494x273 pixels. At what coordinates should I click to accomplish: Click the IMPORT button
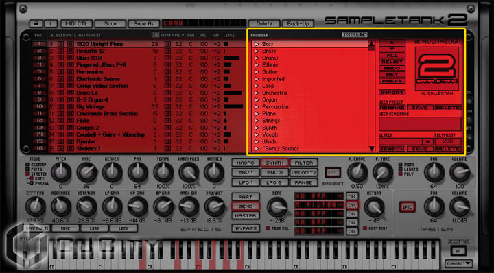392,93
